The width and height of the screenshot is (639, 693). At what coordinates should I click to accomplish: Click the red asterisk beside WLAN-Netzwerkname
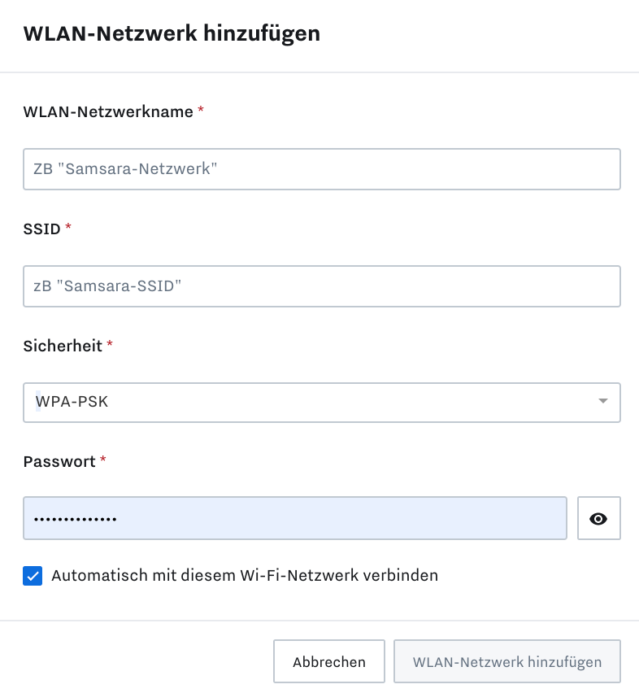(x=201, y=111)
